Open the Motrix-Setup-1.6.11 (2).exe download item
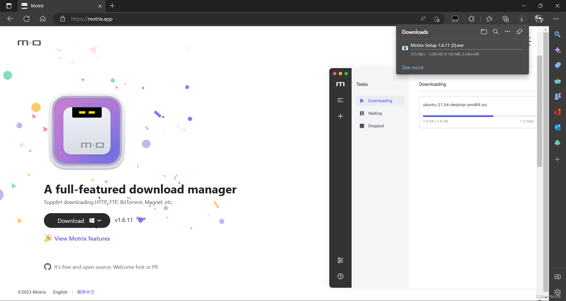 pyautogui.click(x=462, y=49)
